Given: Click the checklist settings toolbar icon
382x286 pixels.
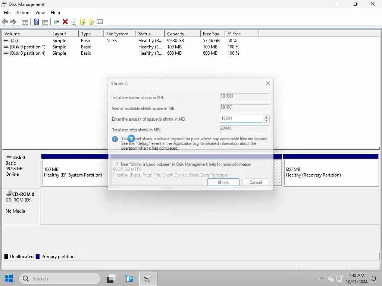Looking at the screenshot, I should point(100,22).
